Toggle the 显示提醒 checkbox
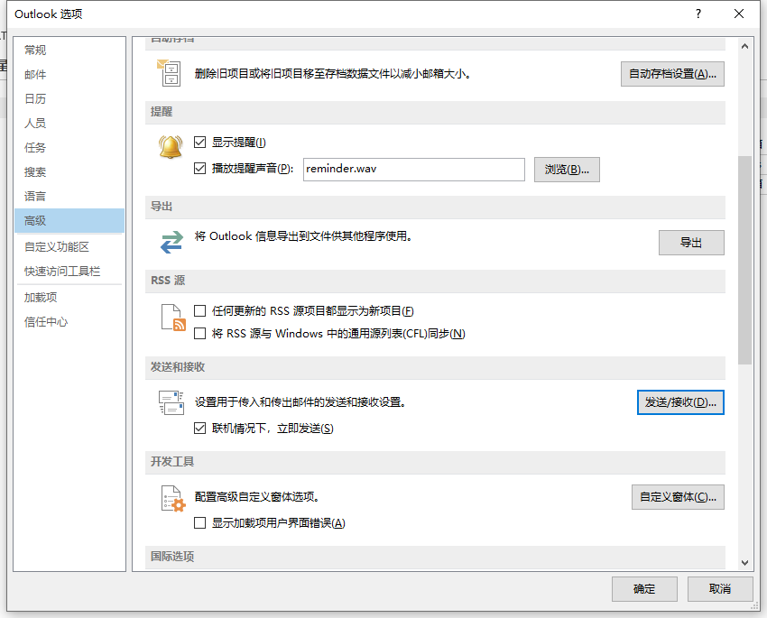This screenshot has width=767, height=618. 199,143
